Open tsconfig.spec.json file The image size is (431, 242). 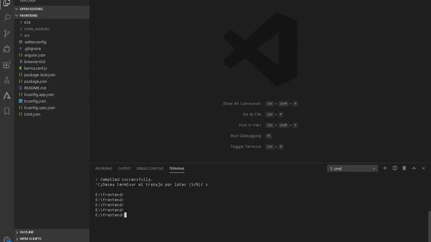point(52,108)
